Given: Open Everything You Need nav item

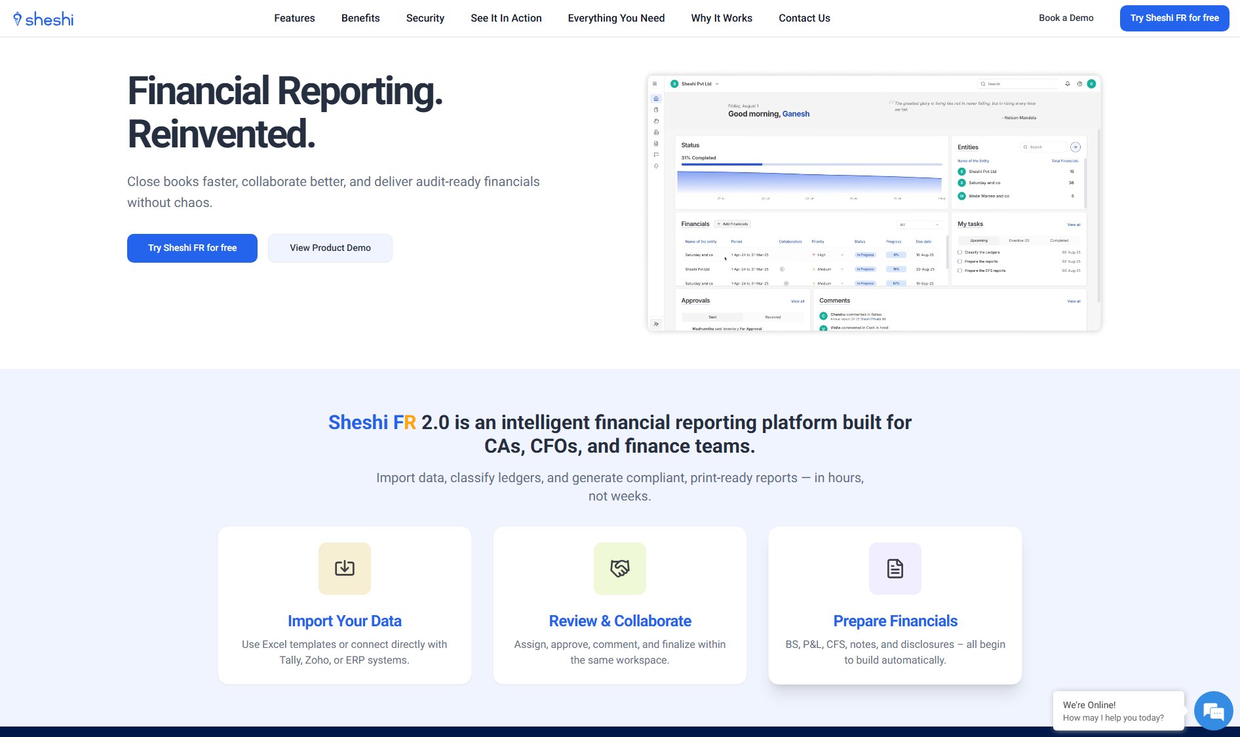Looking at the screenshot, I should click(x=616, y=18).
